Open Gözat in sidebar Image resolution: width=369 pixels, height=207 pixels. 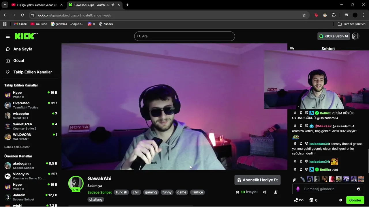click(x=15, y=61)
